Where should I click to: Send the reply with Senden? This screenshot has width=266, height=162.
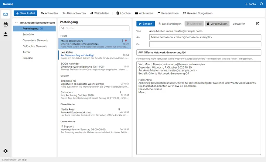146,24
